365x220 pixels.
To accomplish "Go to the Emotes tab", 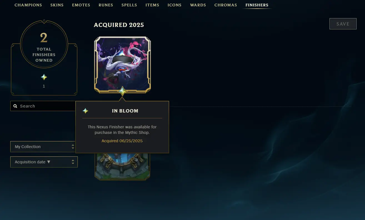I will tap(81, 5).
